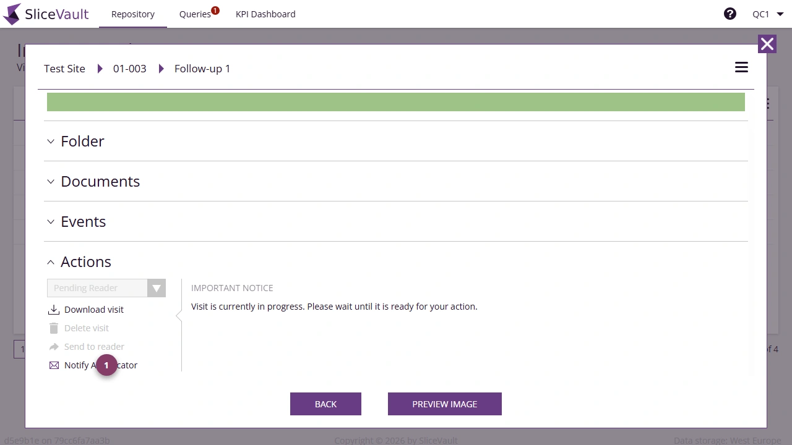Image resolution: width=792 pixels, height=445 pixels.
Task: Click the BACK button
Action: coord(325,404)
